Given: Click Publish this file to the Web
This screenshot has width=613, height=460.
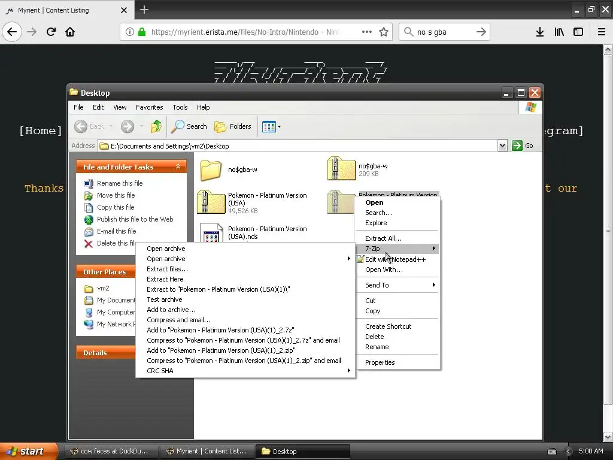Looking at the screenshot, I should [129, 219].
